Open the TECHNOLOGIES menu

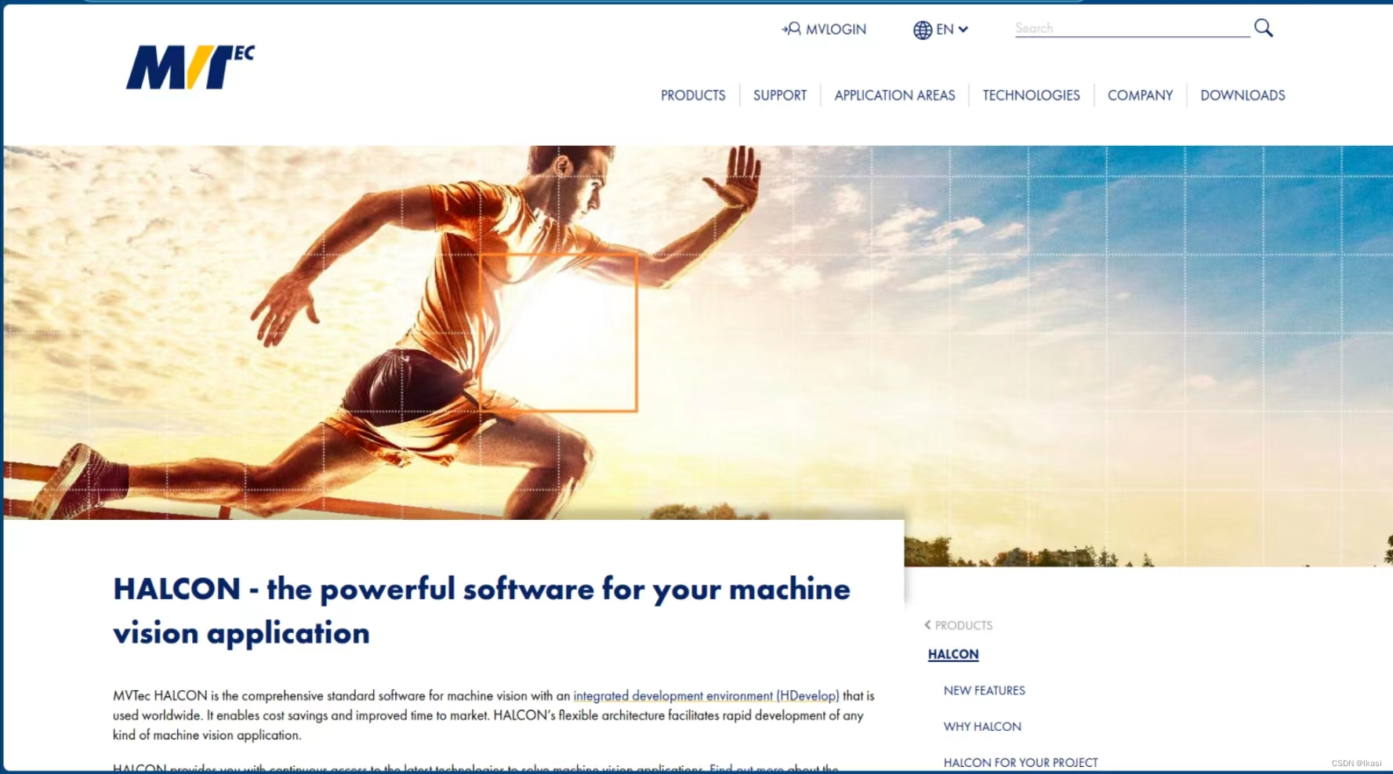[1031, 95]
